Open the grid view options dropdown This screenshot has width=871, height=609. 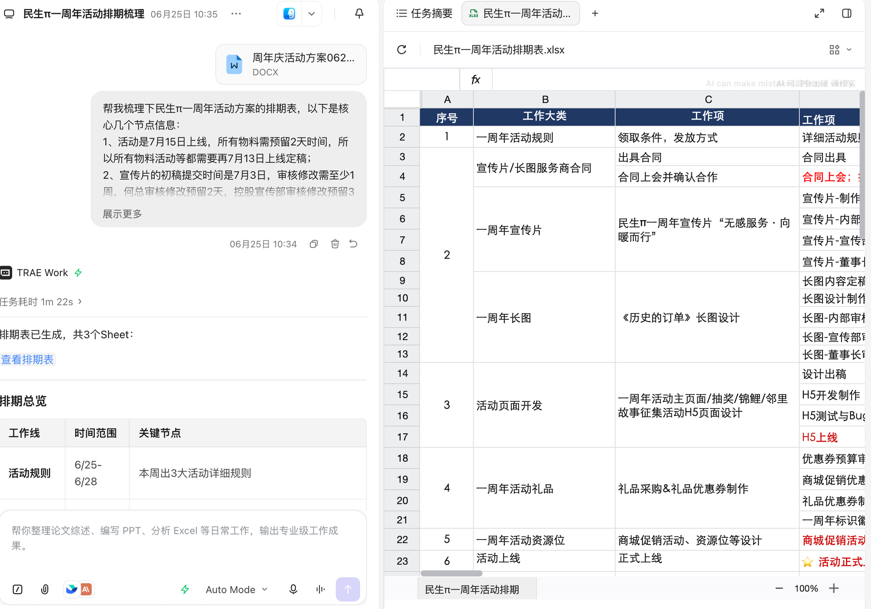[840, 49]
